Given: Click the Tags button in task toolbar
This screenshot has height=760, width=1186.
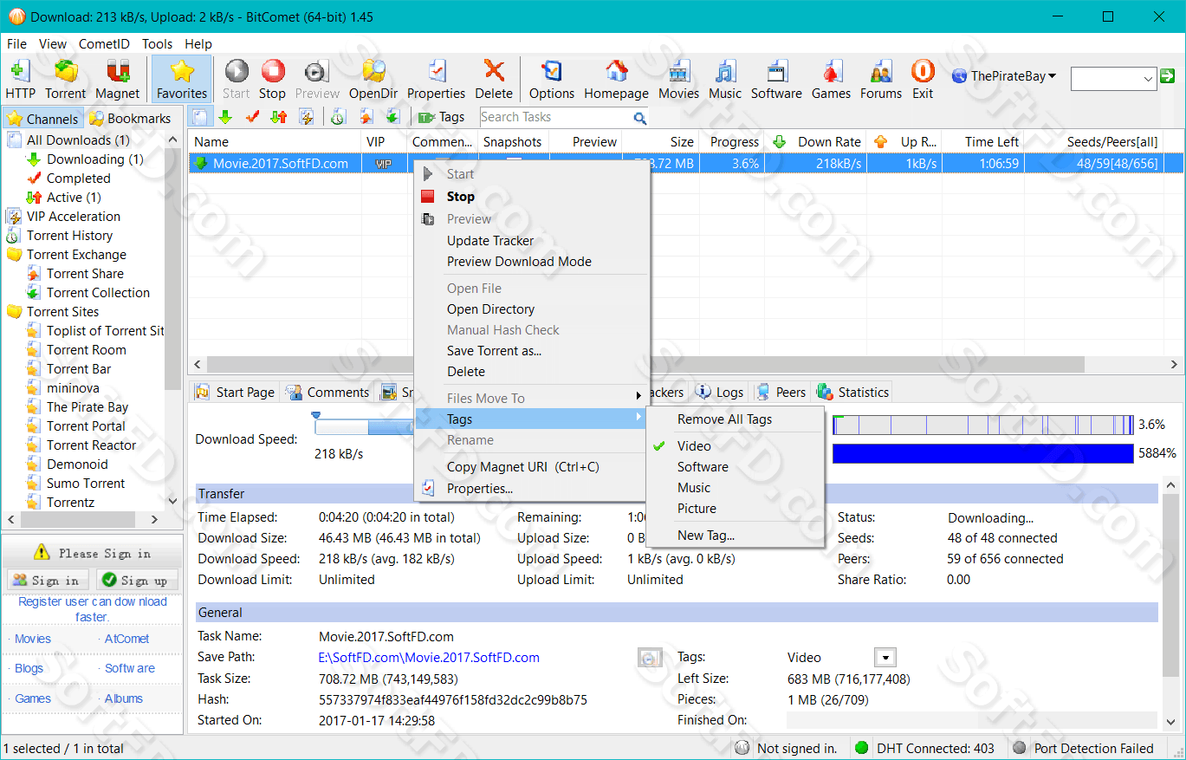Looking at the screenshot, I should (x=441, y=117).
